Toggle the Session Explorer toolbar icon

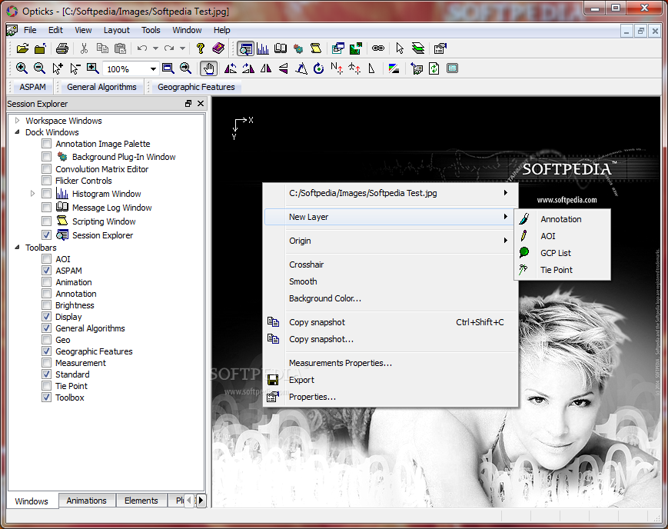[245, 48]
